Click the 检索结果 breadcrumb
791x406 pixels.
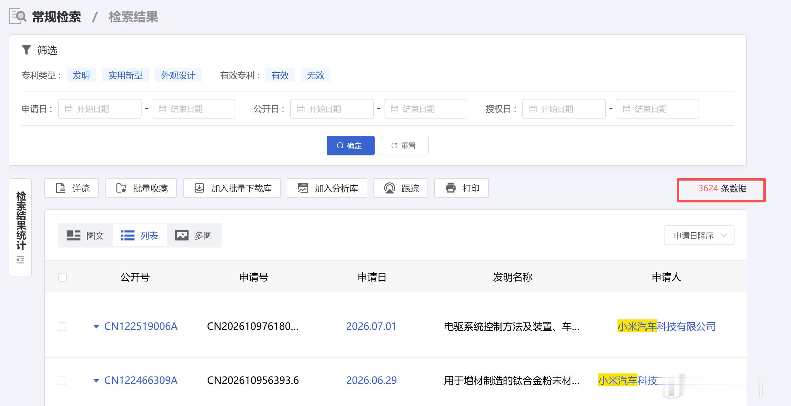[133, 17]
